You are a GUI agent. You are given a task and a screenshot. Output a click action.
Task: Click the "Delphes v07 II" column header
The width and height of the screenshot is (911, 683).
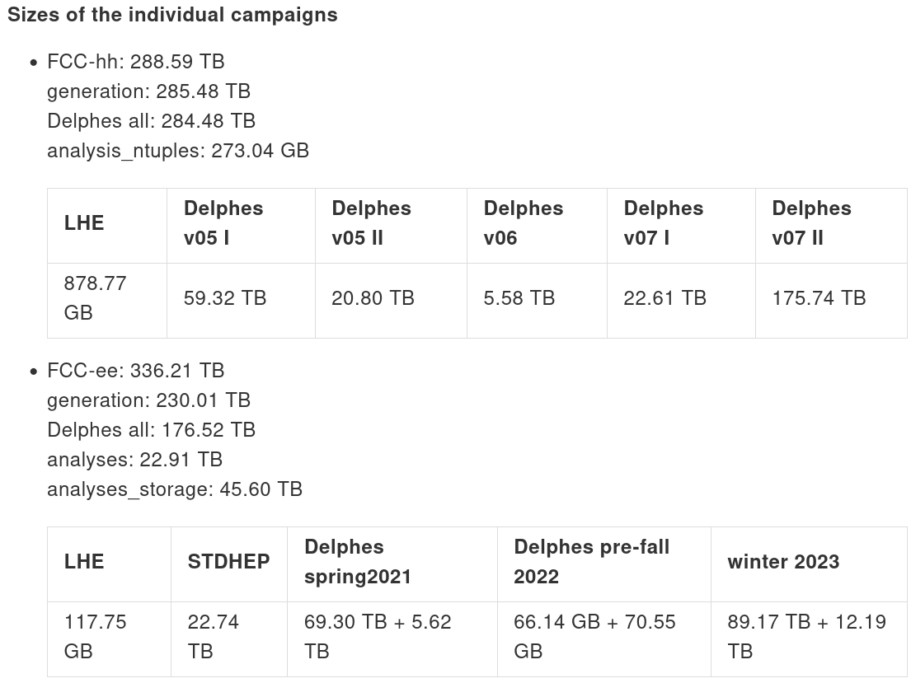coord(812,223)
